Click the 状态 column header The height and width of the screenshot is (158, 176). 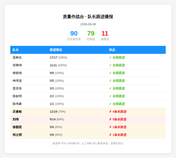(x=112, y=50)
